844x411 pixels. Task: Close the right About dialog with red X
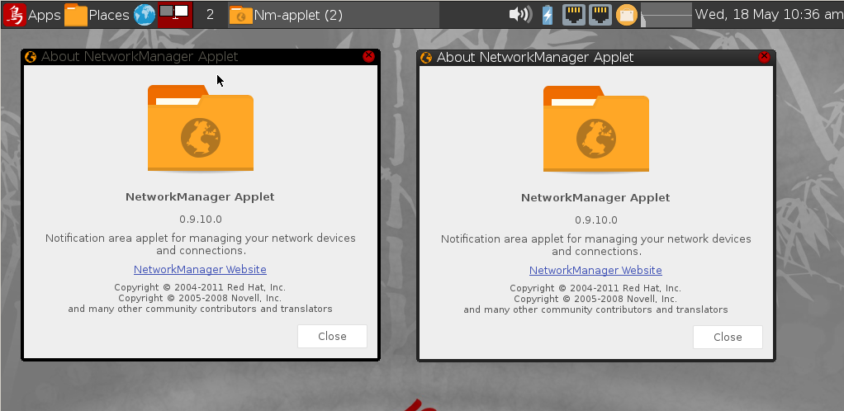[x=764, y=57]
